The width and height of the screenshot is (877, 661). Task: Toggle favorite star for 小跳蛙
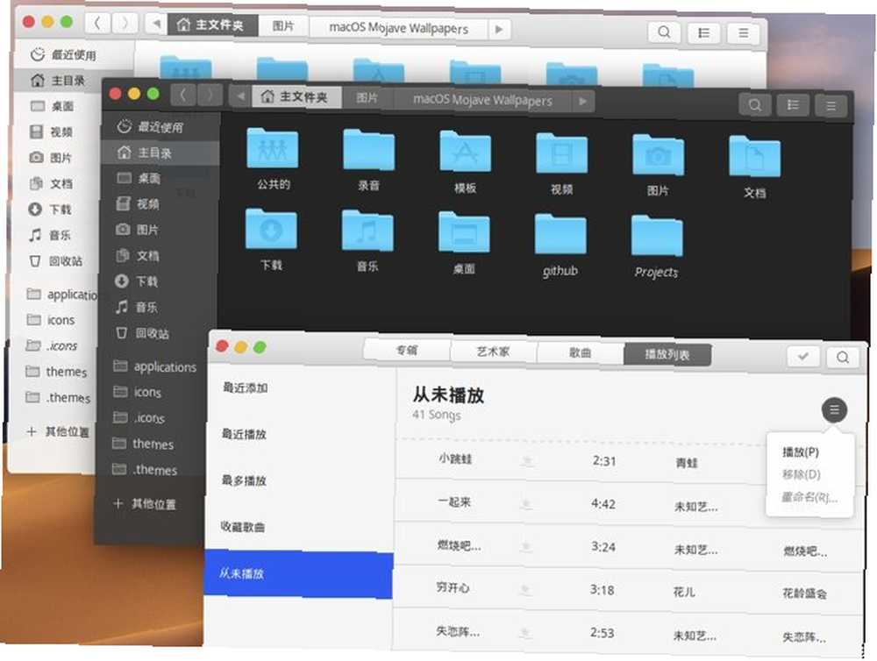[x=527, y=461]
